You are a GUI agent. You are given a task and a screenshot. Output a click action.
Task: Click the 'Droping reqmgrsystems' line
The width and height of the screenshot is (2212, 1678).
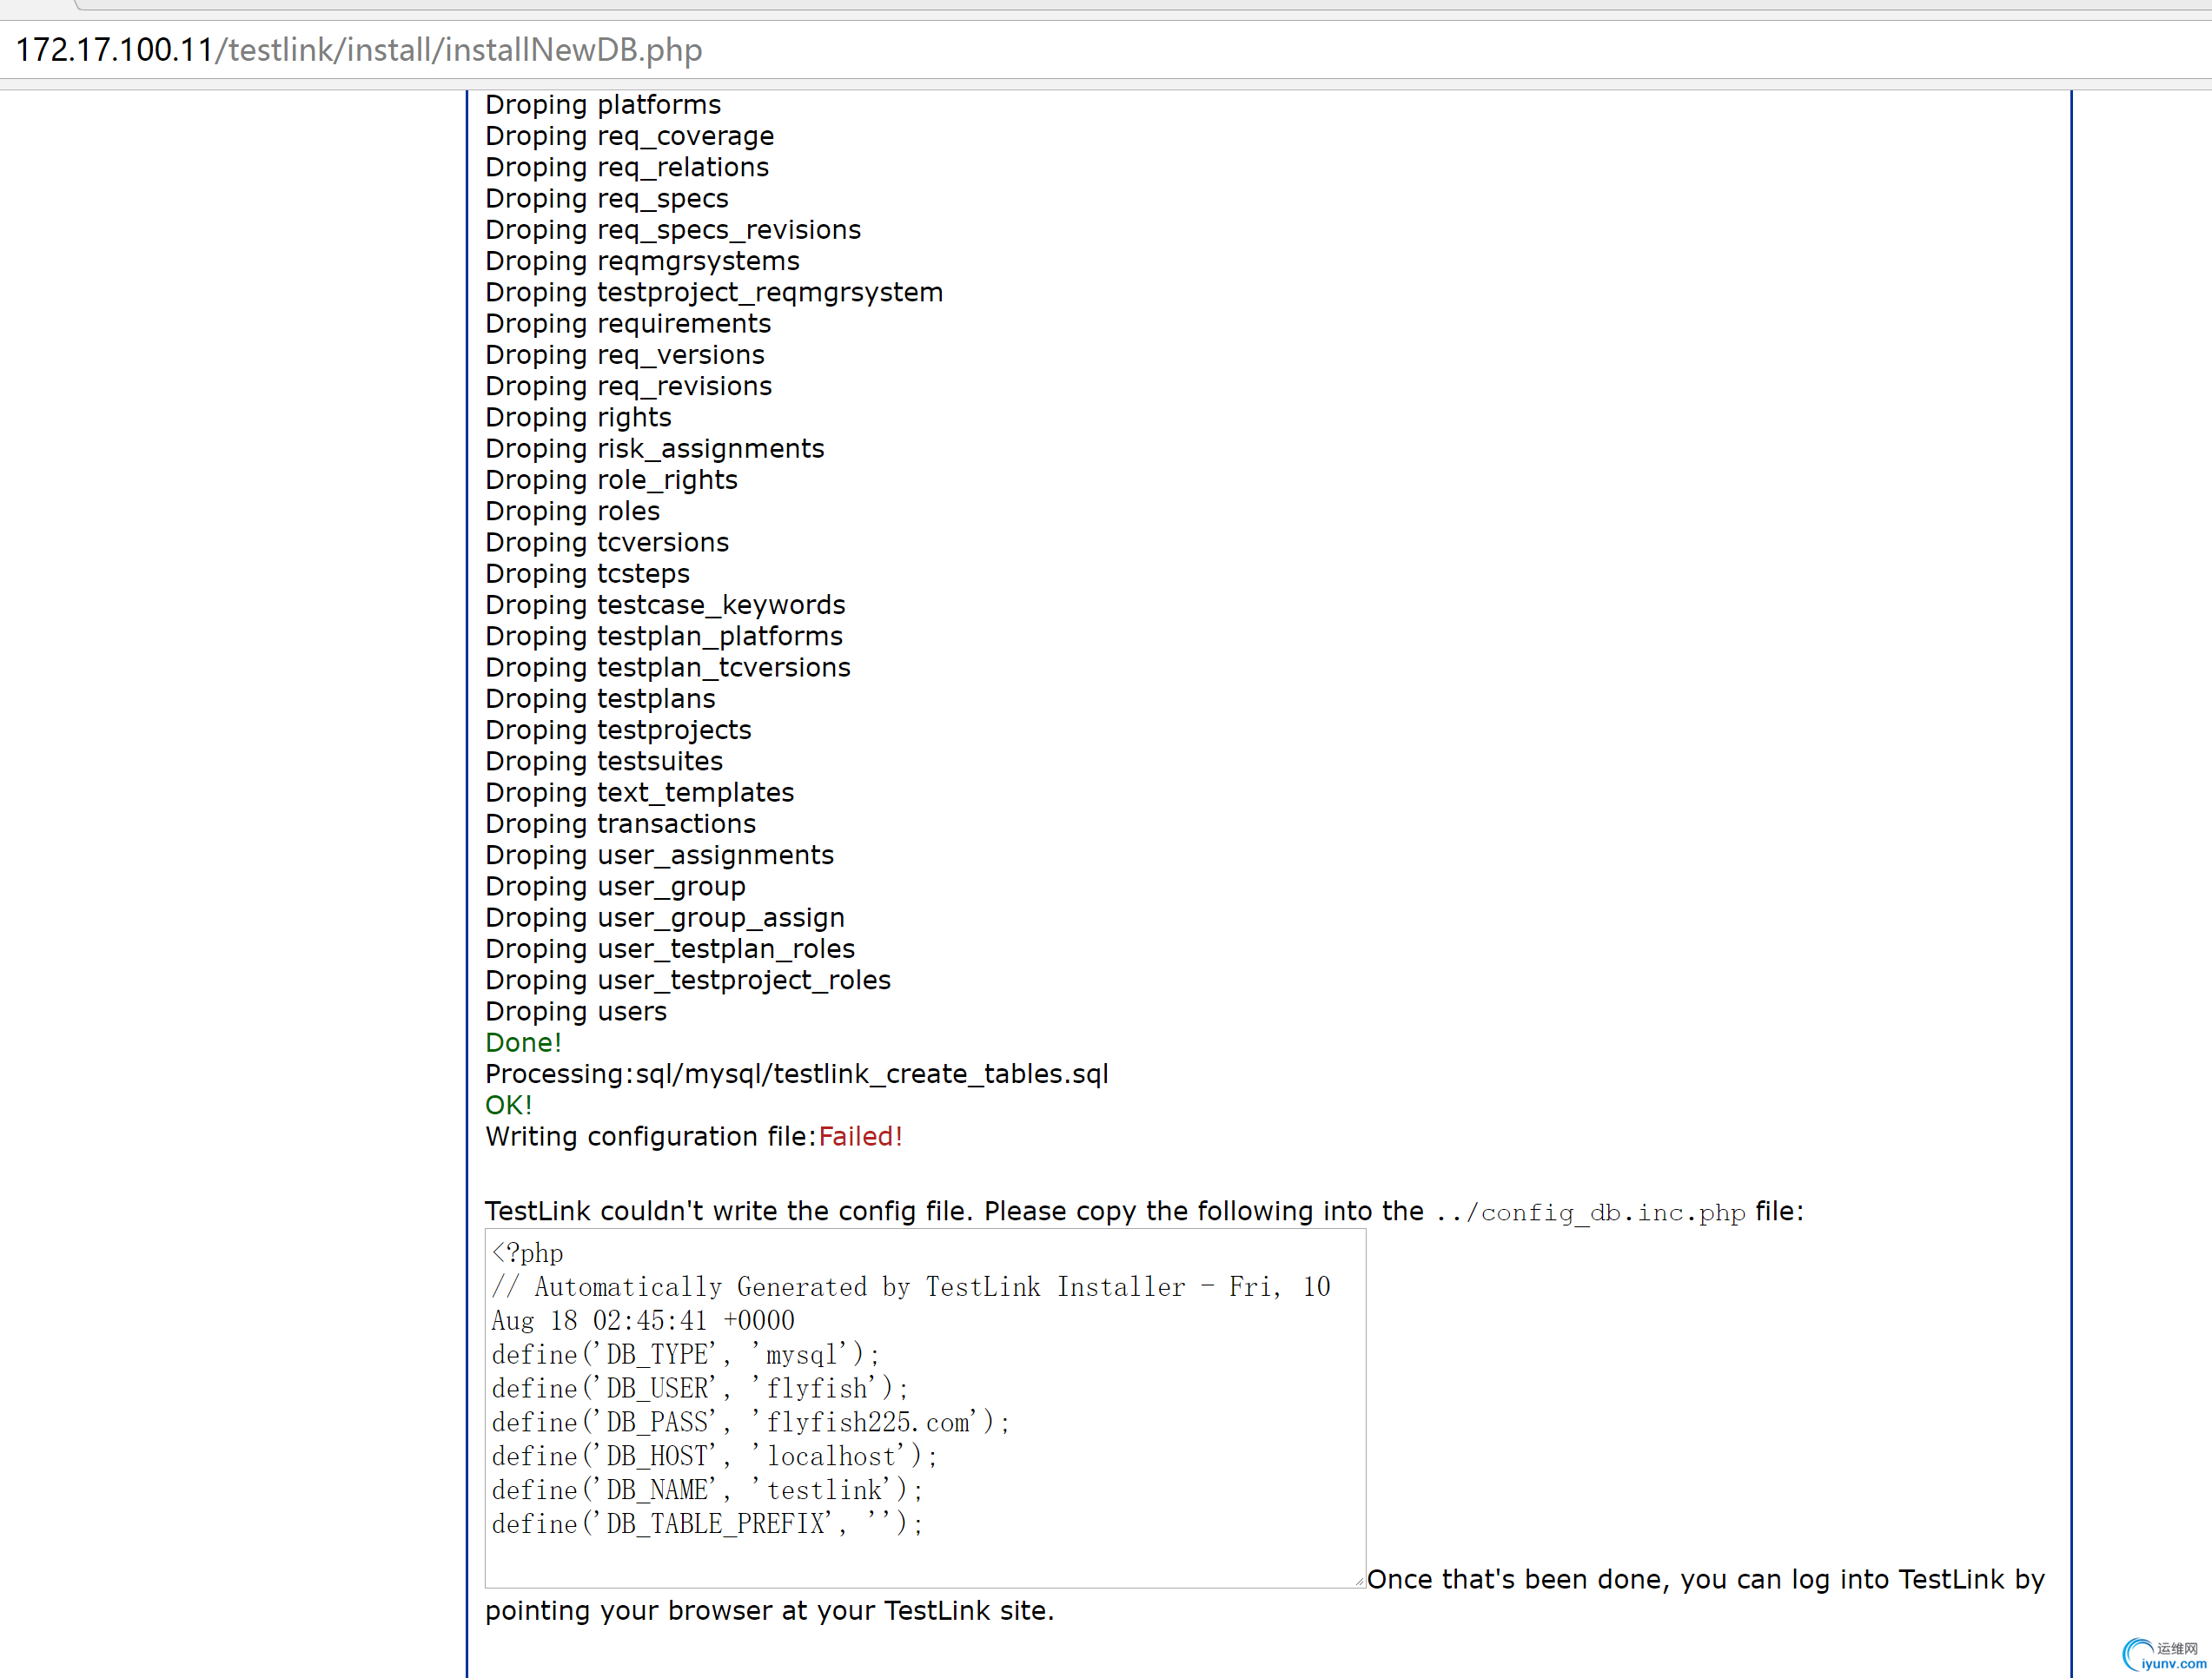coord(642,261)
